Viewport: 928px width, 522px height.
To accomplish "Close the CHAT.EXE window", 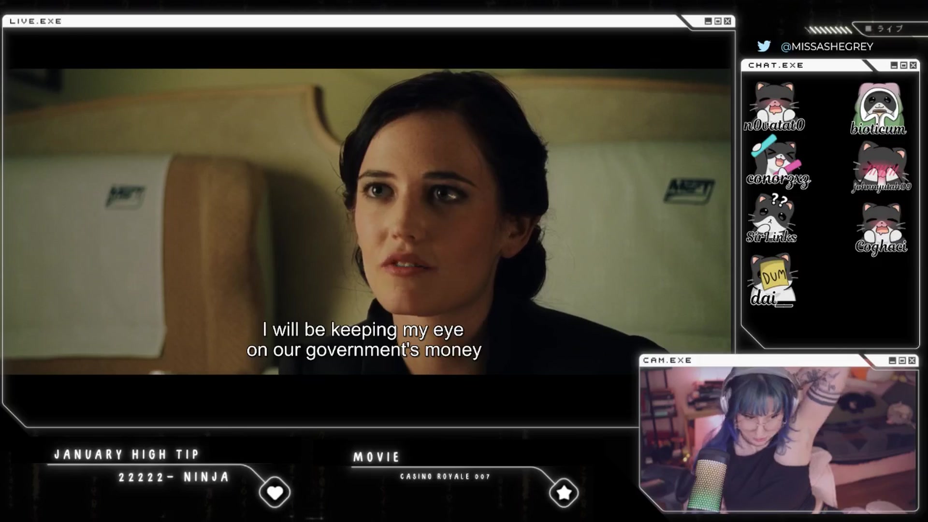I will point(913,65).
